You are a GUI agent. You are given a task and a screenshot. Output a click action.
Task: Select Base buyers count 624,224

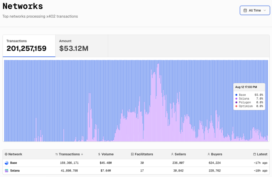[x=215, y=163]
